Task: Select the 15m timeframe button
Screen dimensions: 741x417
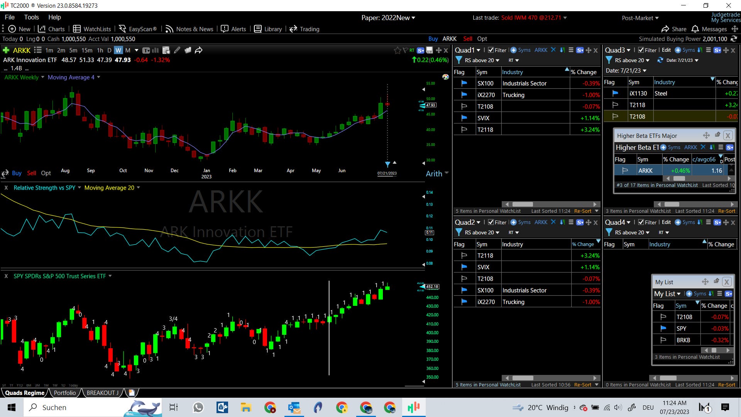Action: coord(87,50)
